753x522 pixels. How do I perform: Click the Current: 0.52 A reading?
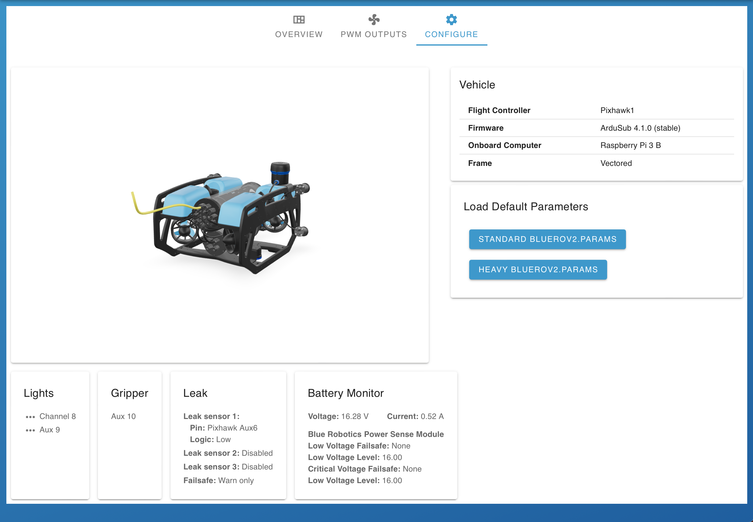(415, 416)
